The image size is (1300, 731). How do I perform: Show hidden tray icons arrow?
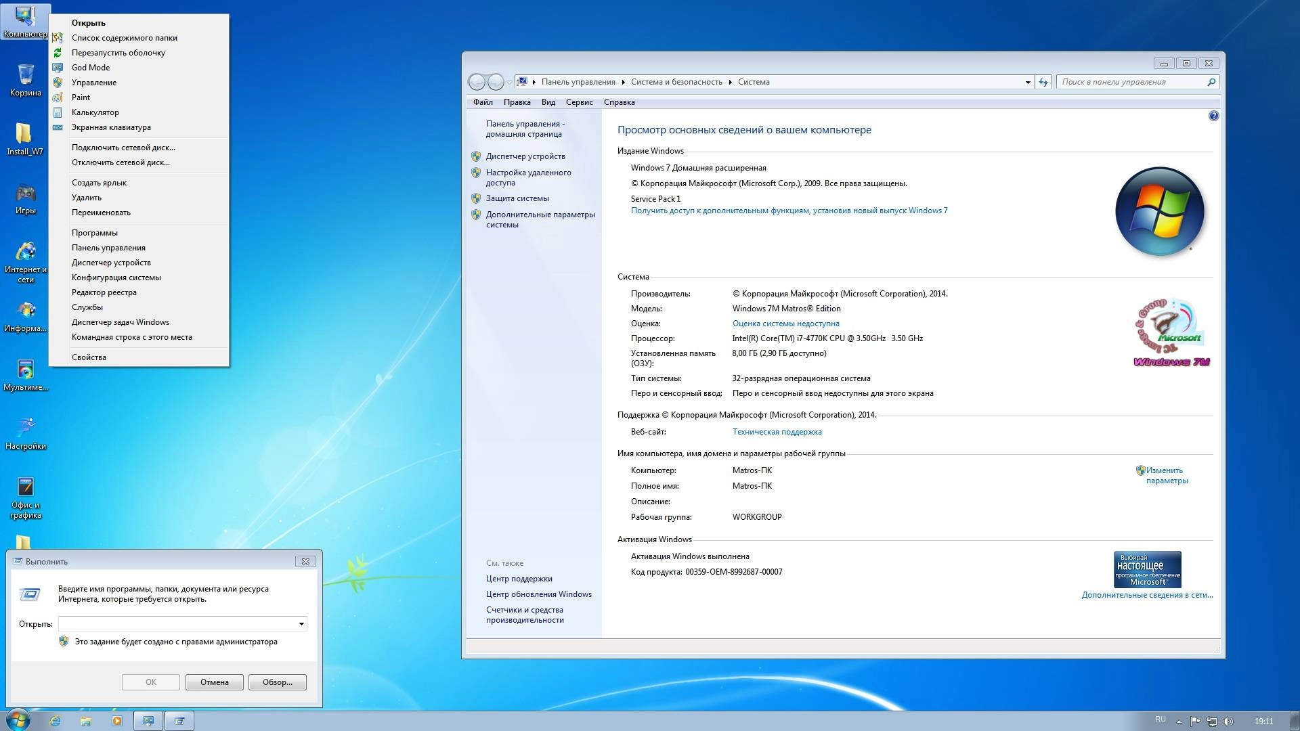(1179, 722)
